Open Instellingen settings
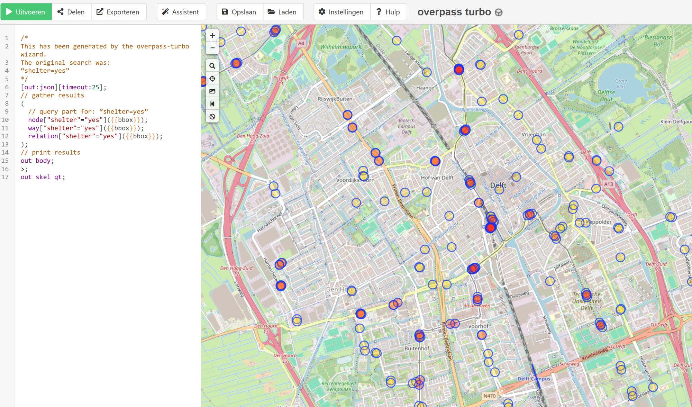 [342, 12]
